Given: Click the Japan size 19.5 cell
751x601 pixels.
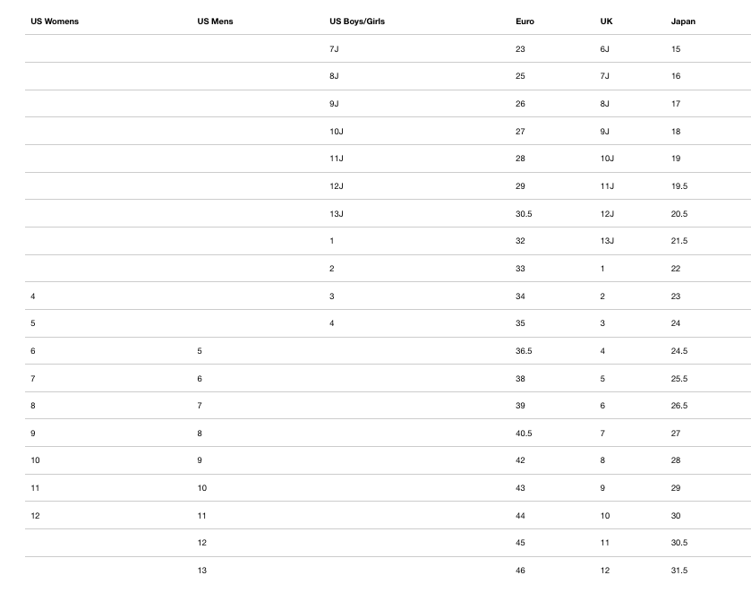Looking at the screenshot, I should coord(678,186).
